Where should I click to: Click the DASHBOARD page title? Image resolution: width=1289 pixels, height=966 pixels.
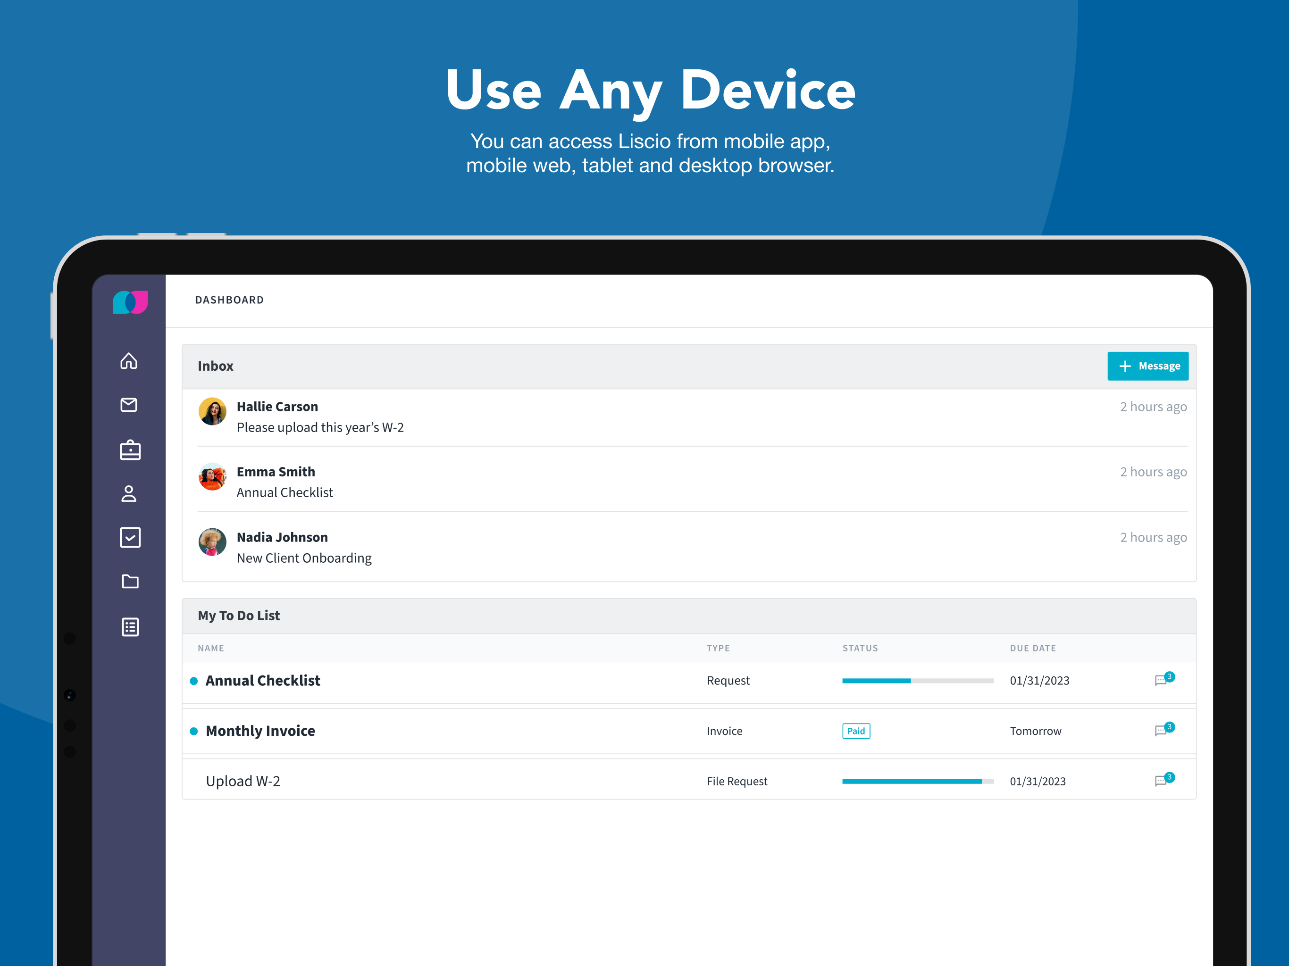(229, 300)
